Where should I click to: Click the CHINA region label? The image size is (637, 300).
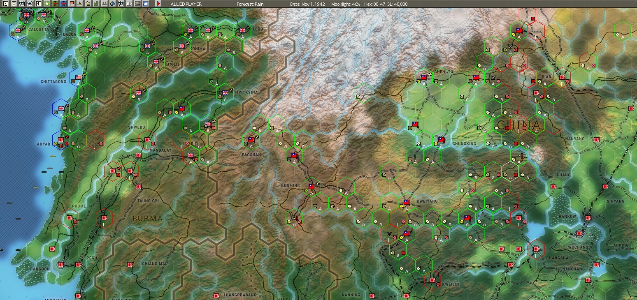[x=519, y=125]
